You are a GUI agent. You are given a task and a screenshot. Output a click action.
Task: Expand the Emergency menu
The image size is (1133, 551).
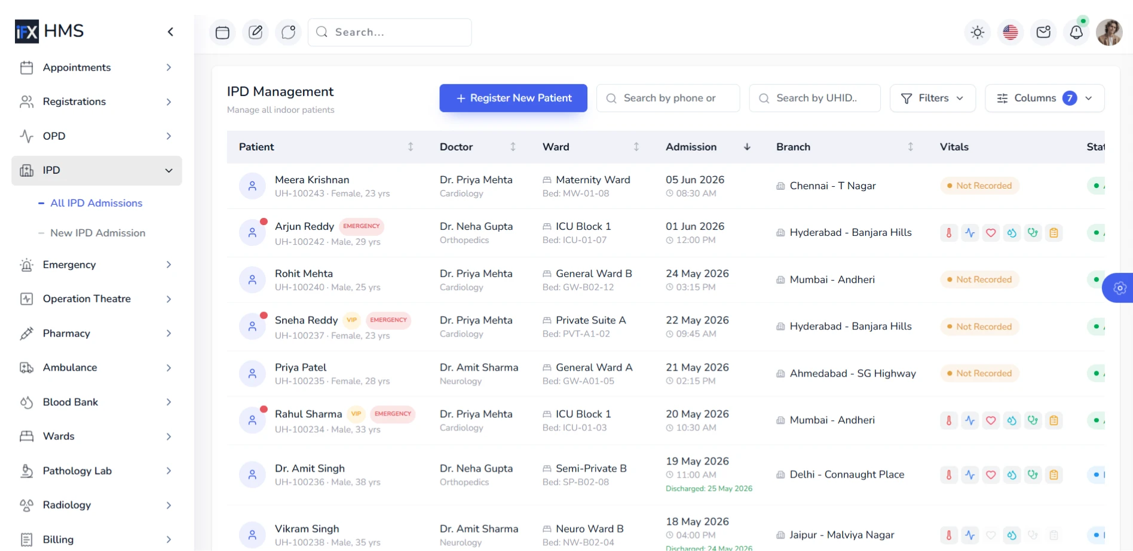(x=96, y=264)
